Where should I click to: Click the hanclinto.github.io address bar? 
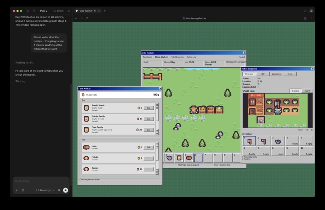click(x=194, y=19)
